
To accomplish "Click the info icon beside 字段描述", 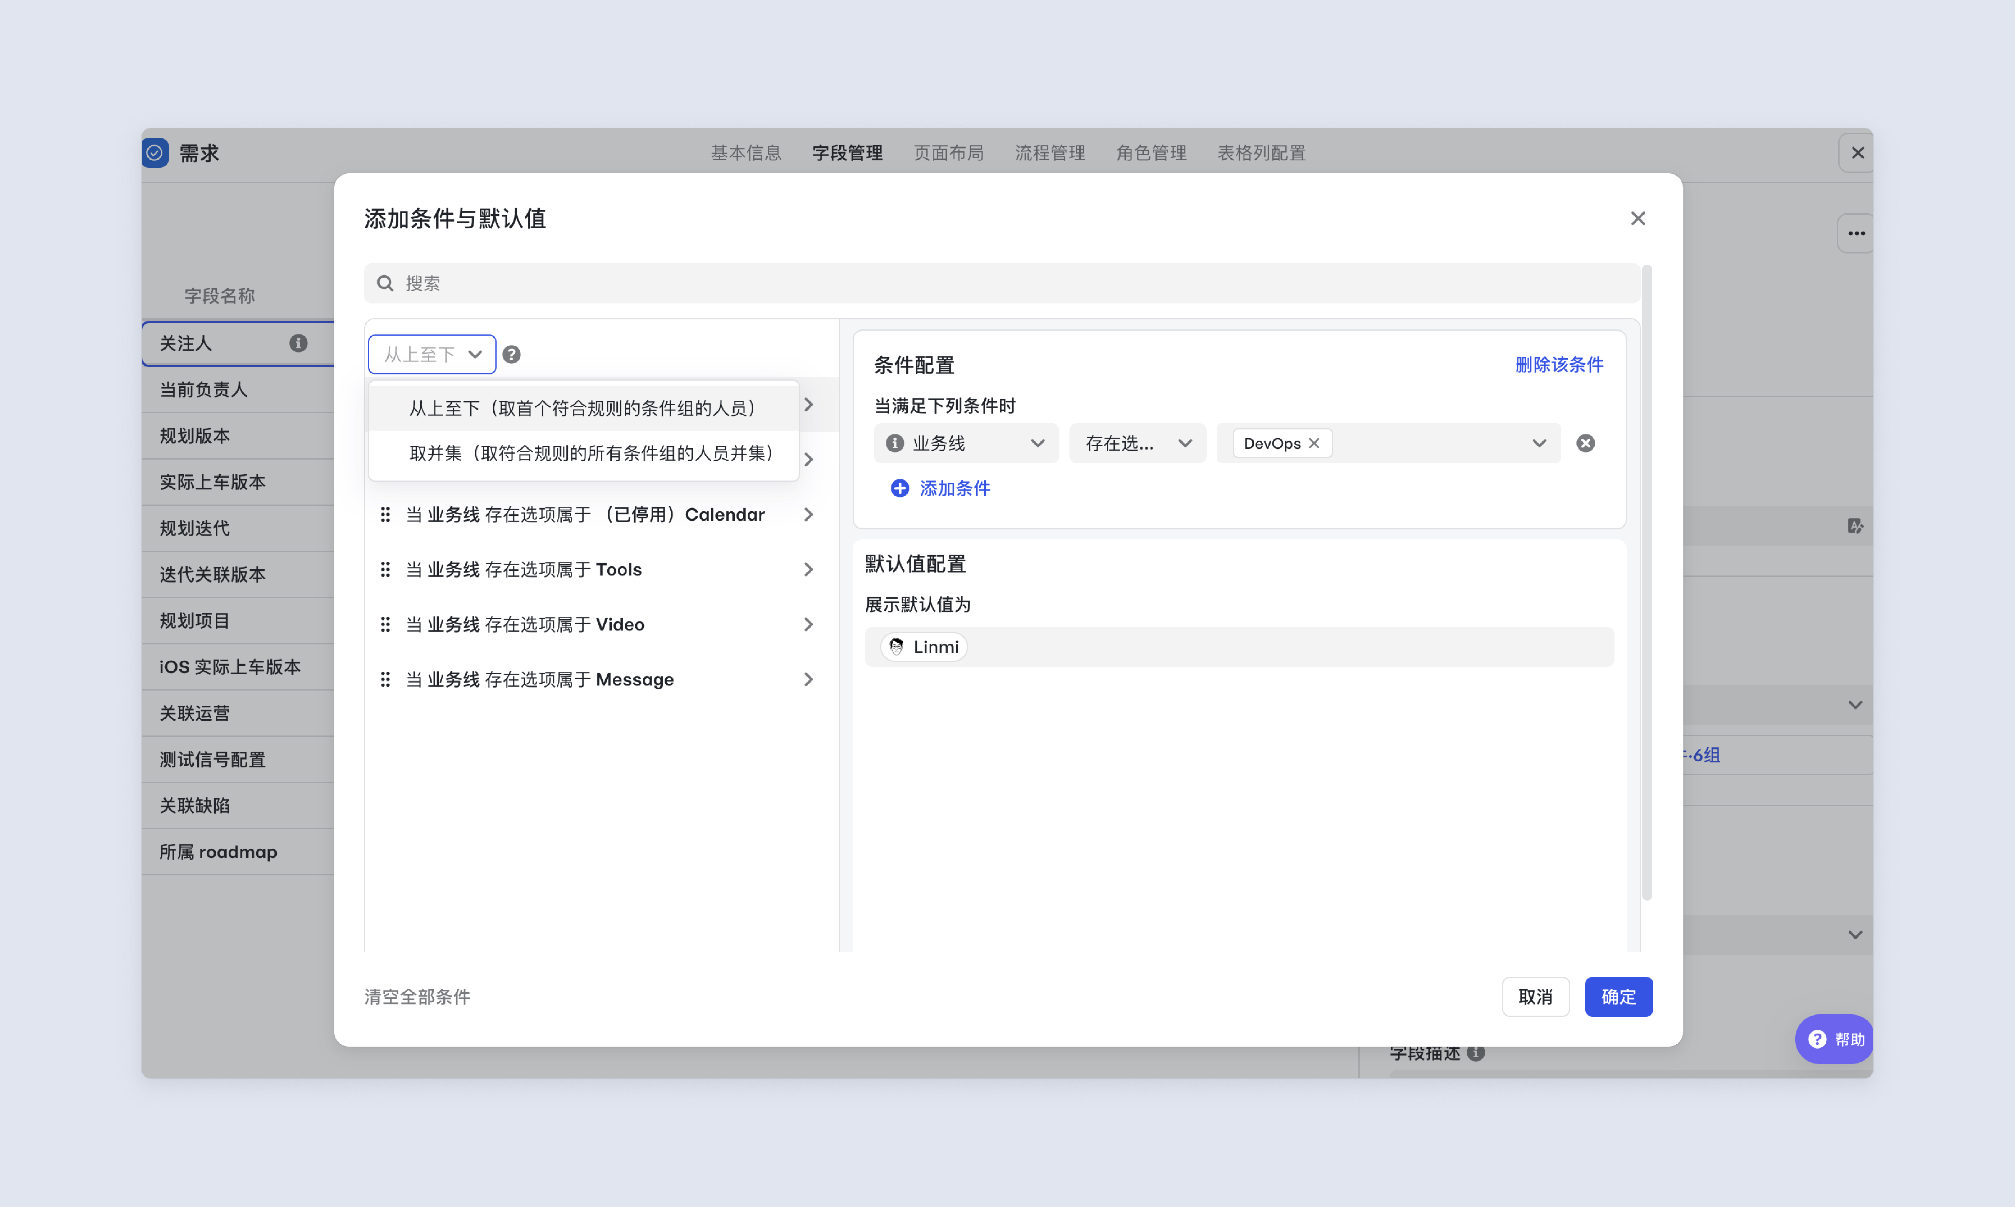I will (x=1476, y=1052).
